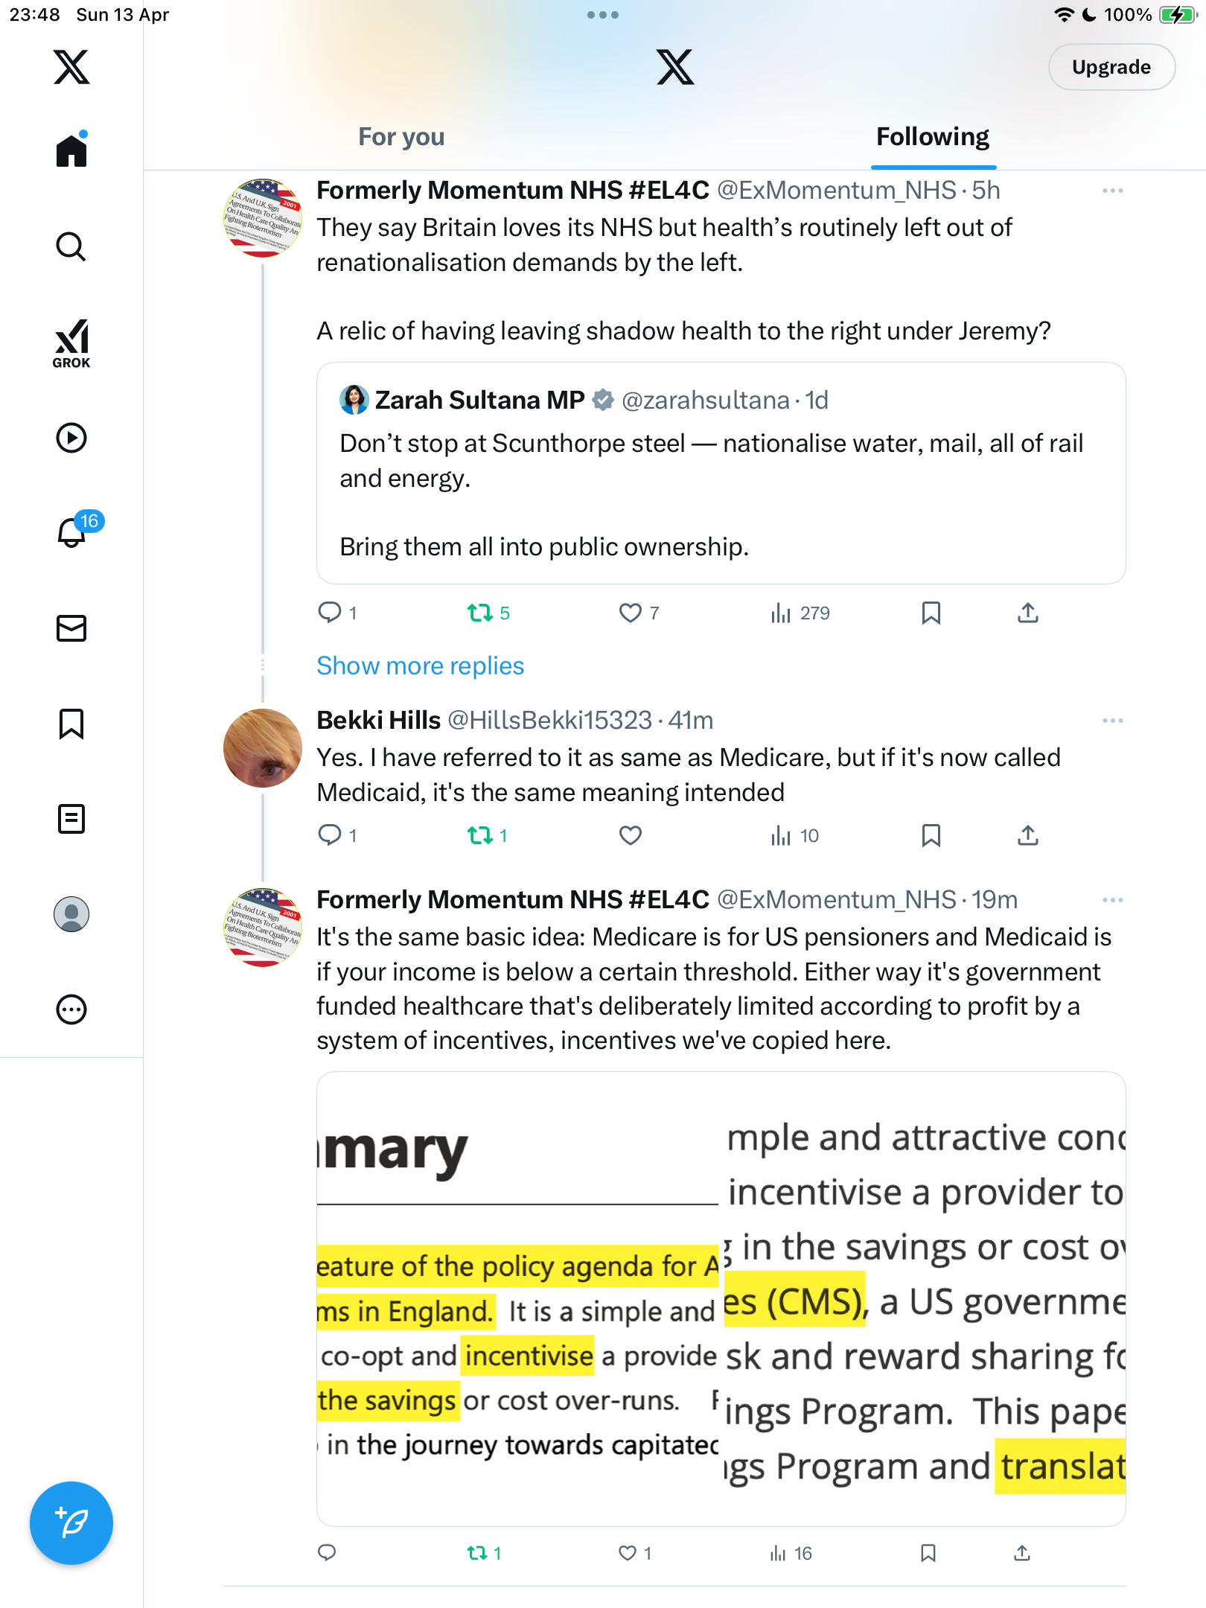1206x1608 pixels.
Task: Select the Following tab
Action: coord(932,137)
